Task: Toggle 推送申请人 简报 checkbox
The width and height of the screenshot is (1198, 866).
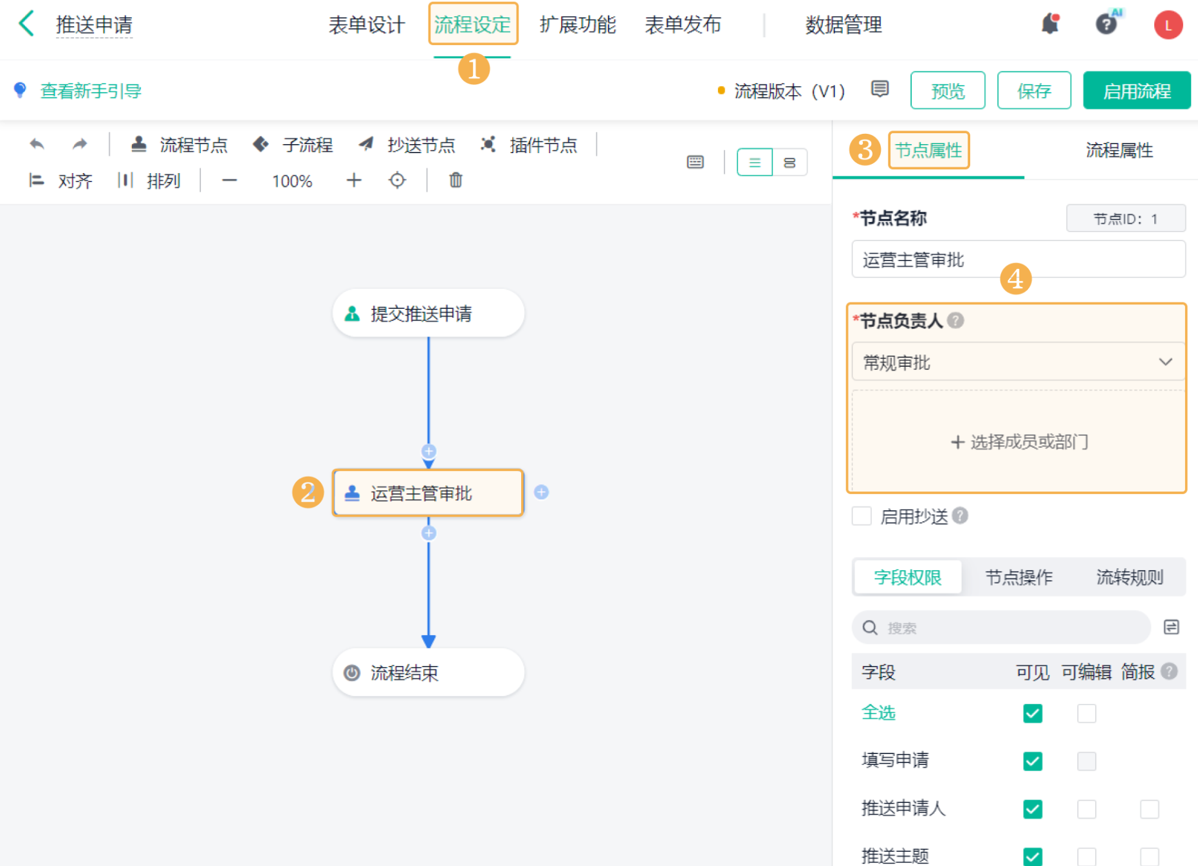Action: click(1149, 809)
